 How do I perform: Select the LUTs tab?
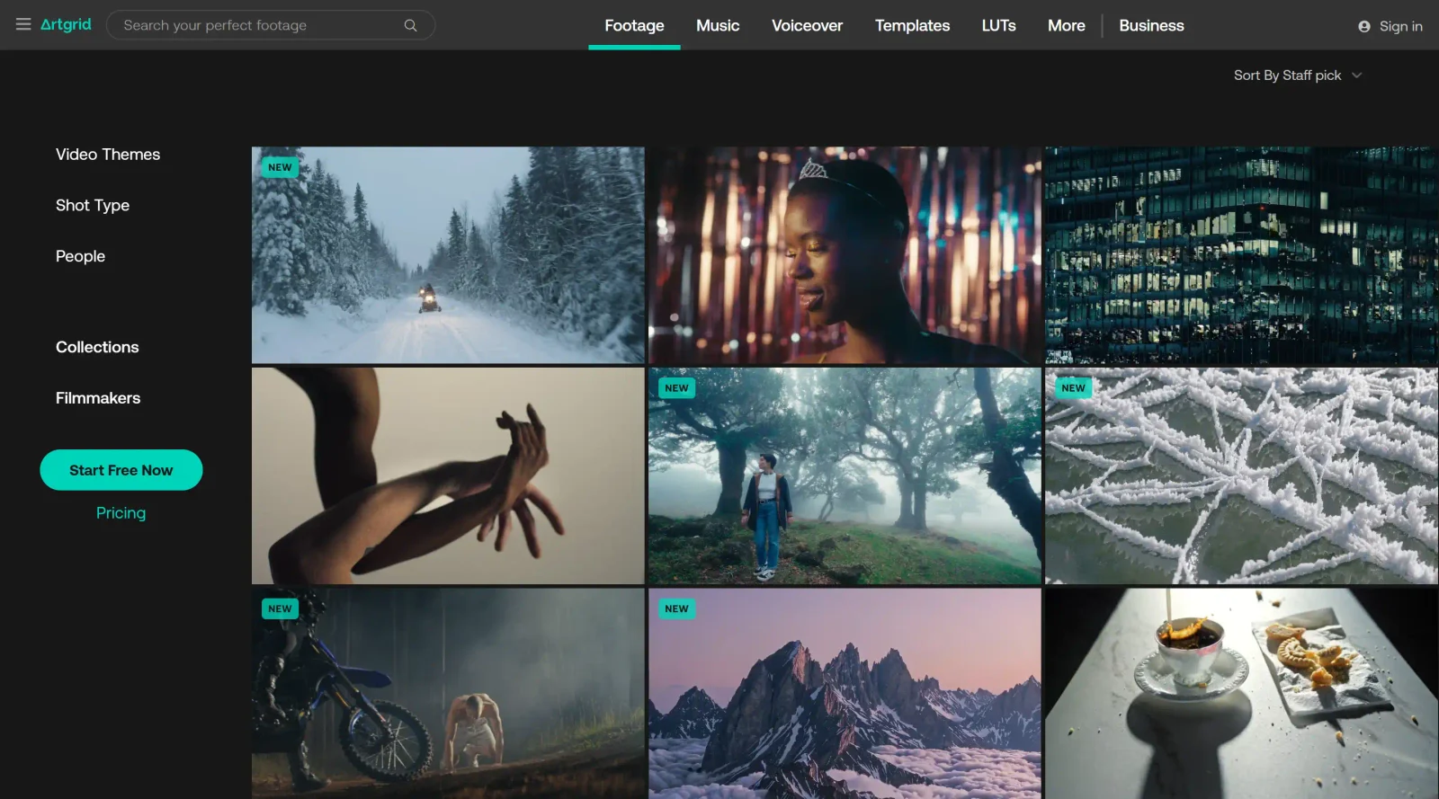tap(998, 25)
